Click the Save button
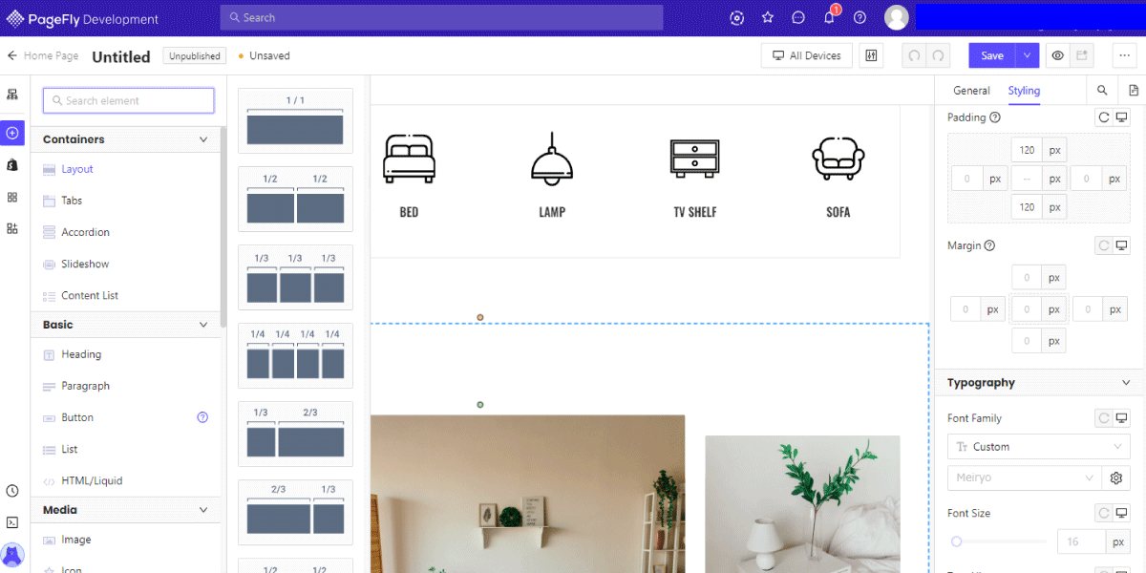 coord(992,55)
